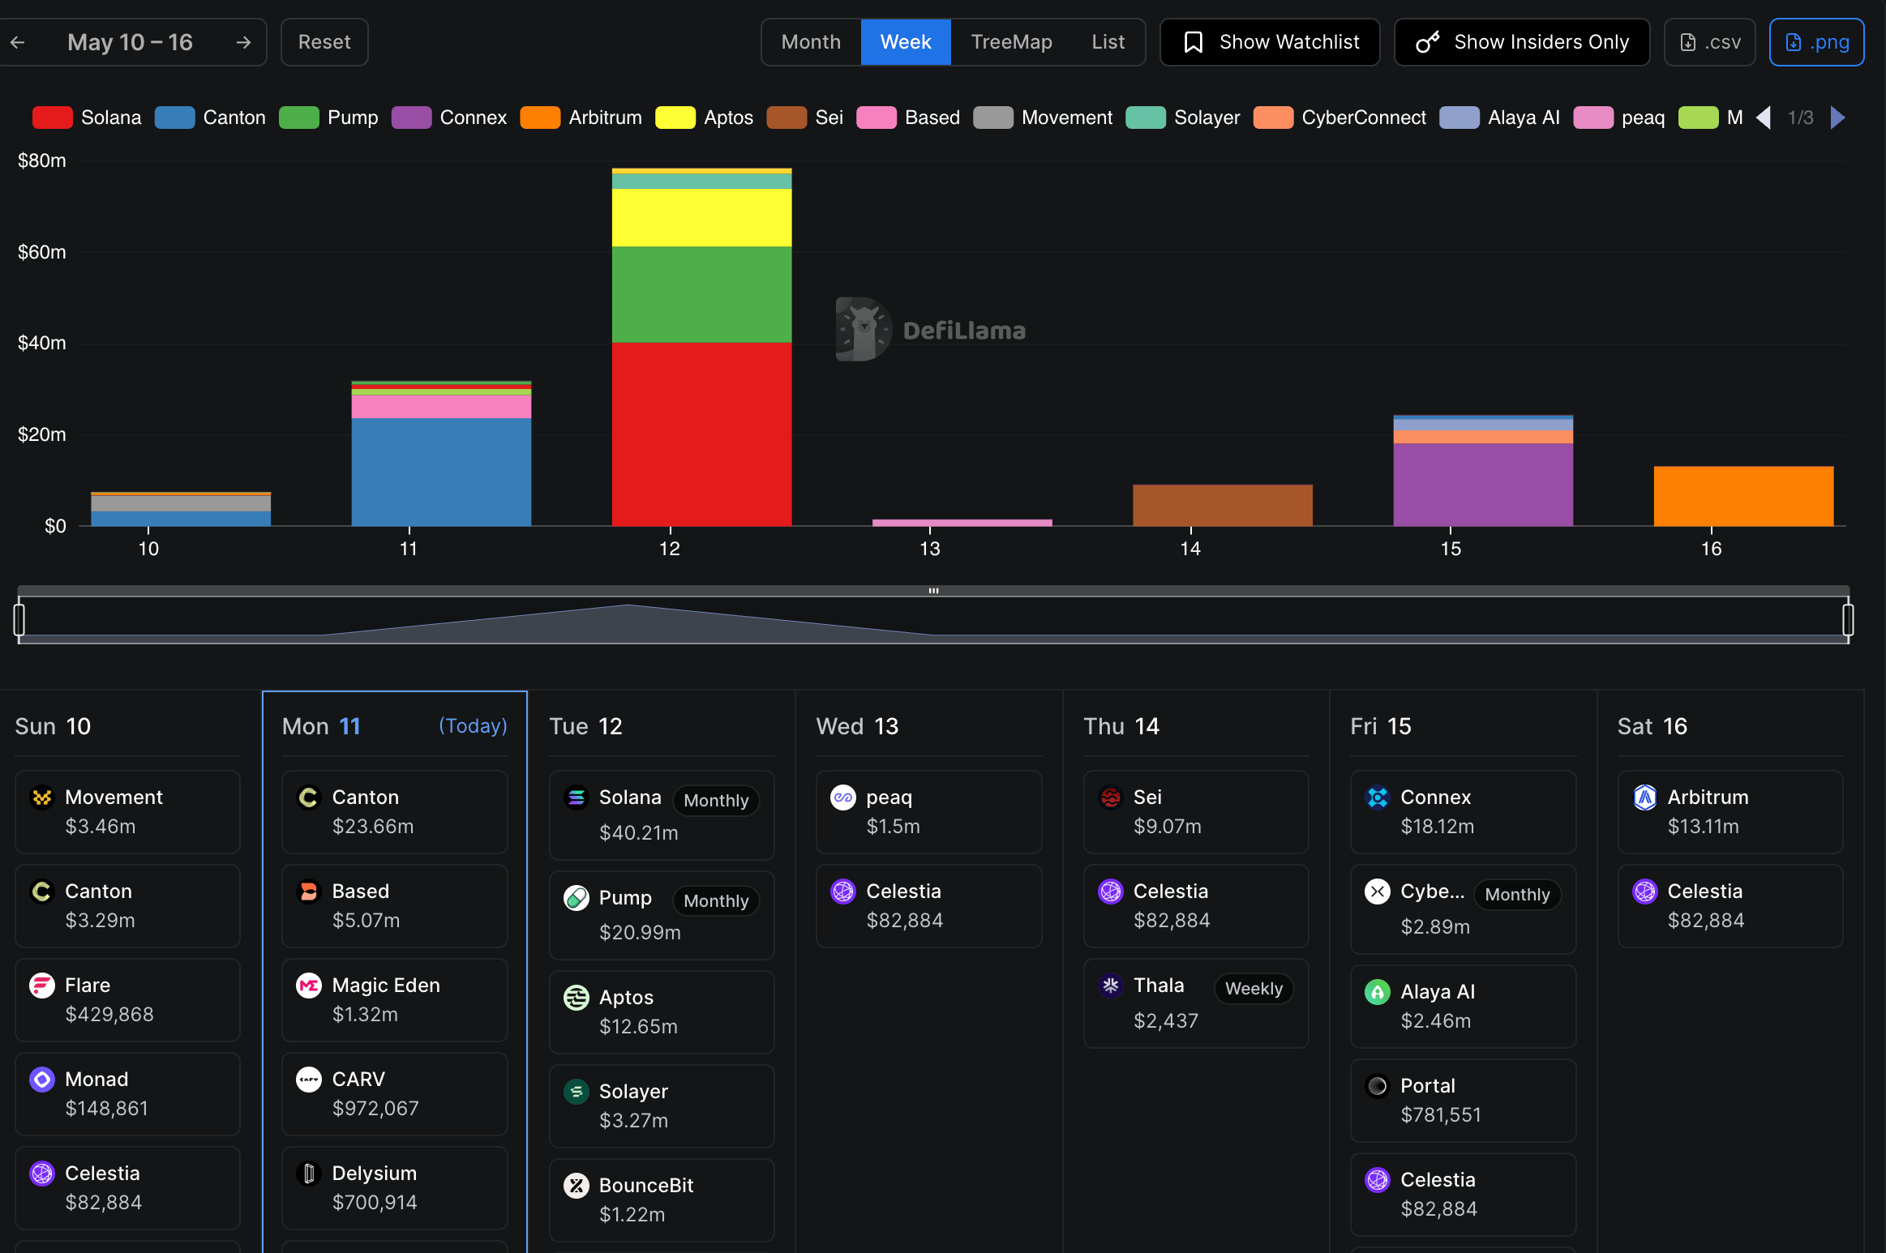1886x1253 pixels.
Task: Click the Canton blue legend swatch
Action: (x=174, y=118)
